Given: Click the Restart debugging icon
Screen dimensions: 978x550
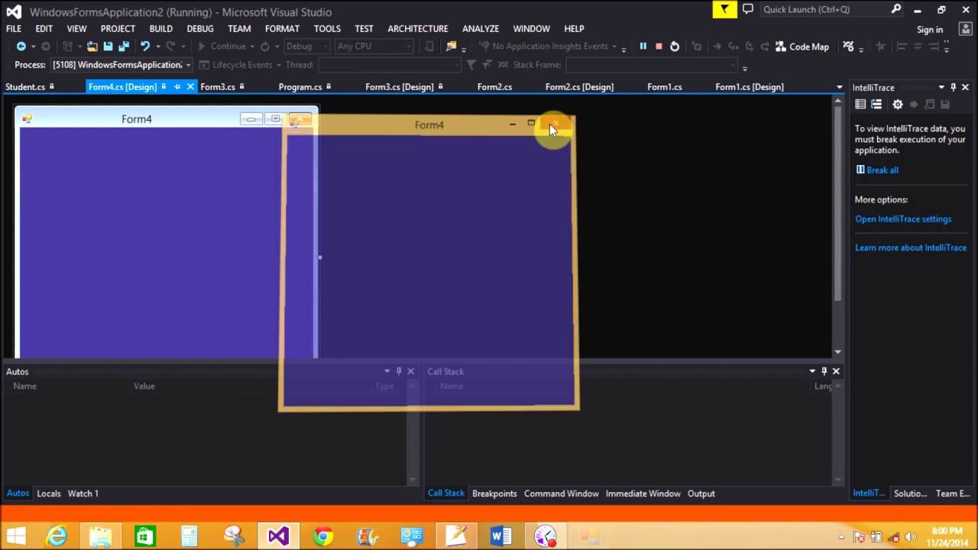Looking at the screenshot, I should pyautogui.click(x=675, y=47).
